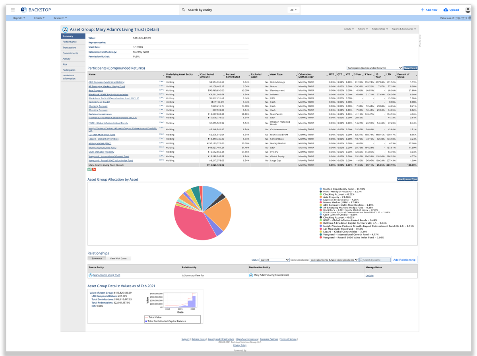Open the Participants sidebar tab
The height and width of the screenshot is (356, 477).
(x=73, y=70)
